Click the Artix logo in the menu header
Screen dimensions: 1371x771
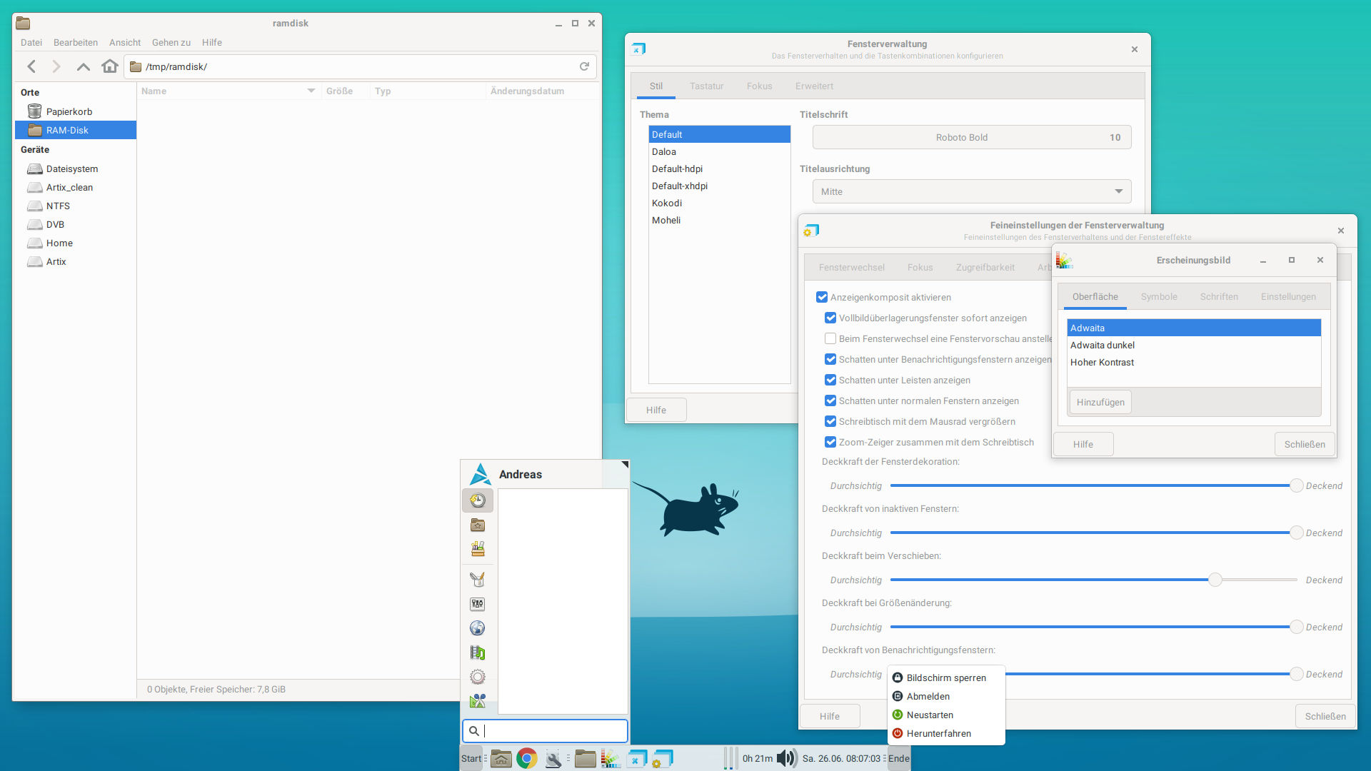(x=481, y=474)
